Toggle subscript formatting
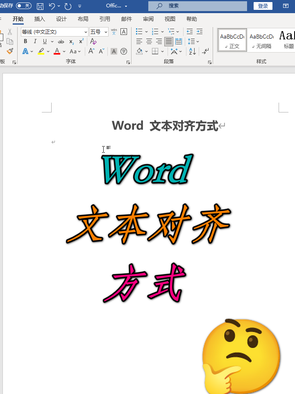 click(71, 41)
